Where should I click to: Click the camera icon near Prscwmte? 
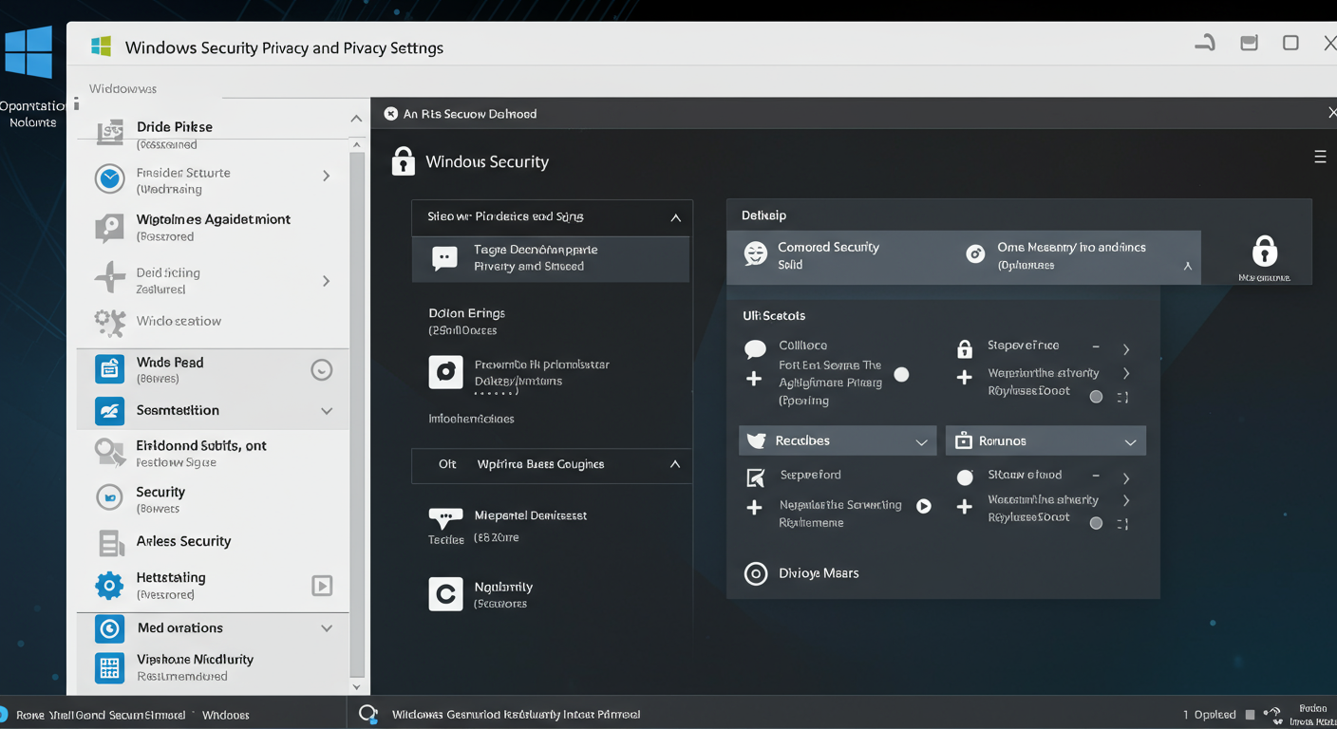445,373
